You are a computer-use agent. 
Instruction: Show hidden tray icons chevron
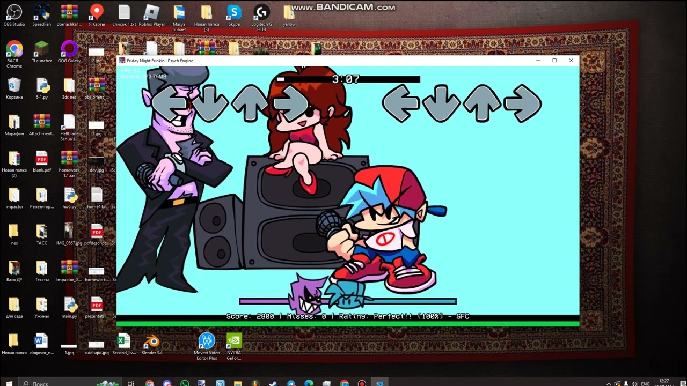tap(609, 384)
